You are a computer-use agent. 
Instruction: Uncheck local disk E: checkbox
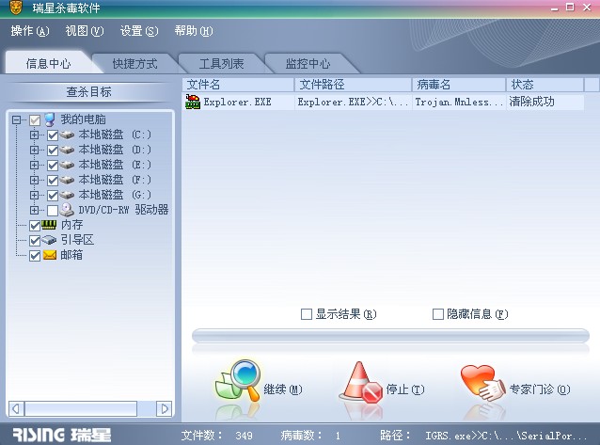pyautogui.click(x=53, y=166)
